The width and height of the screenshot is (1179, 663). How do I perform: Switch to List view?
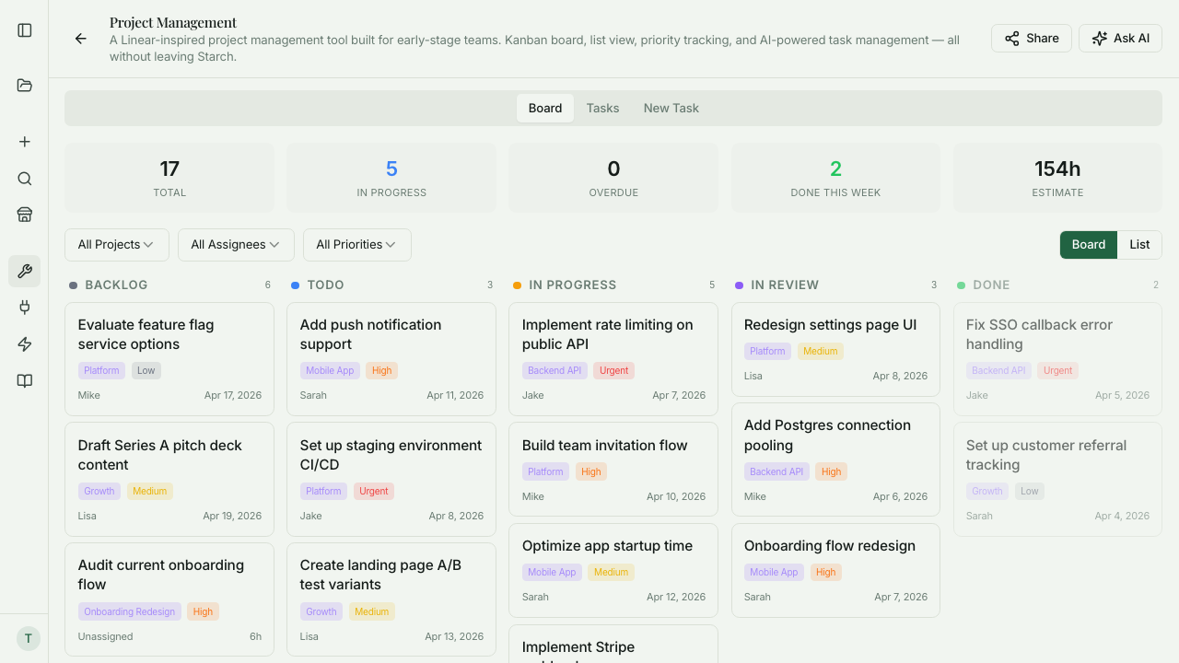tap(1139, 244)
